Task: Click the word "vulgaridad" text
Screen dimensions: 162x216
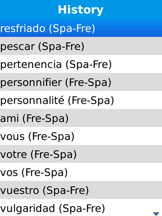Action: [x=27, y=209]
